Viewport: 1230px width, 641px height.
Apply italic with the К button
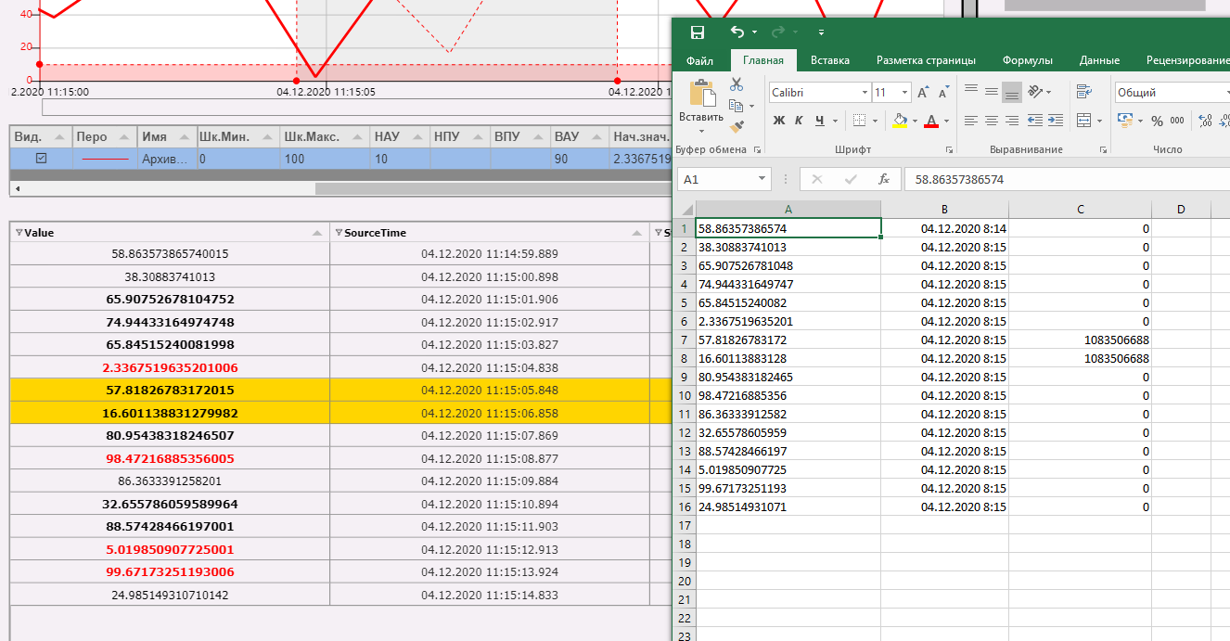click(800, 121)
